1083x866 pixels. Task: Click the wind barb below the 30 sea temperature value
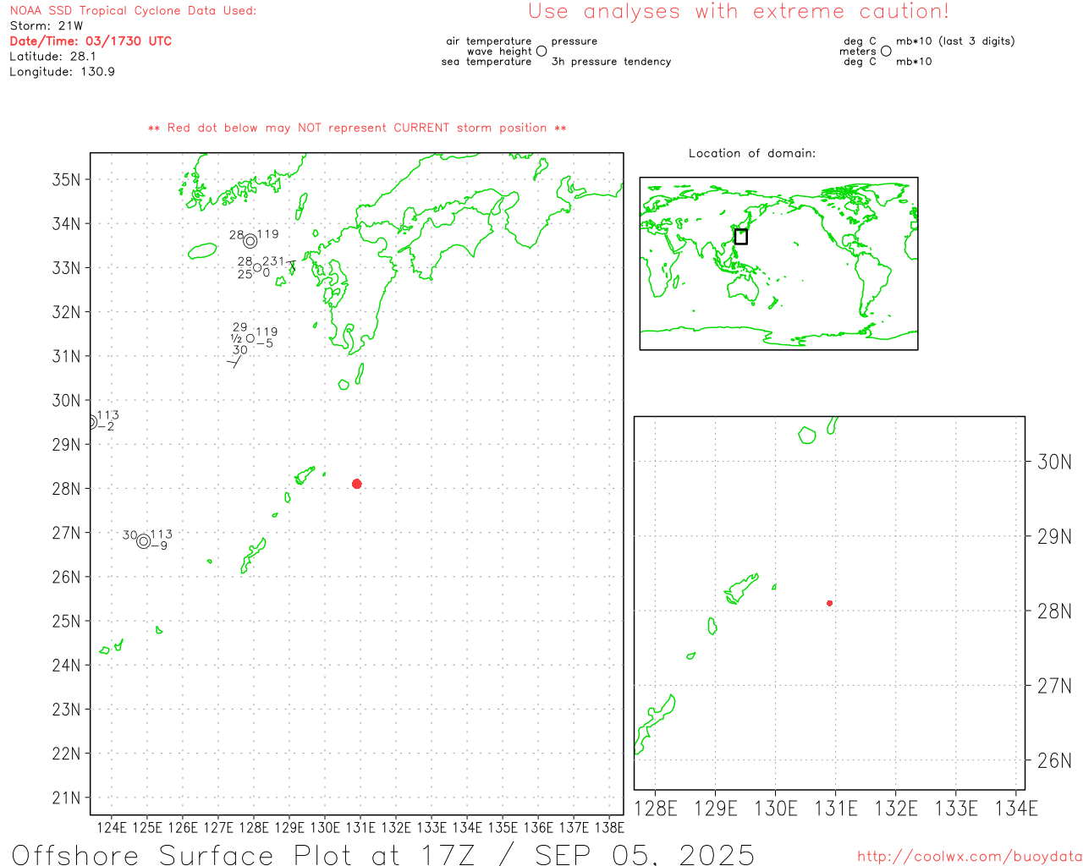(x=234, y=363)
